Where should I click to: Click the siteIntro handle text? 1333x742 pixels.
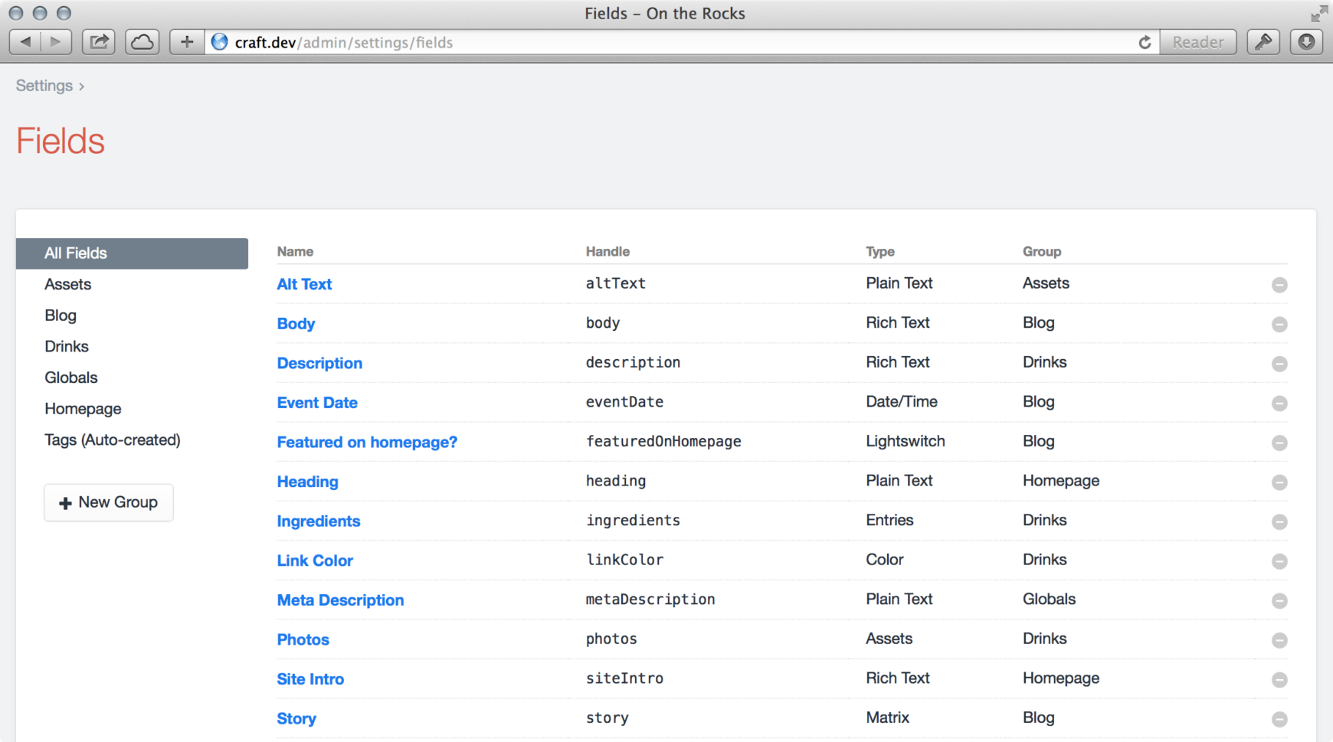tap(624, 678)
